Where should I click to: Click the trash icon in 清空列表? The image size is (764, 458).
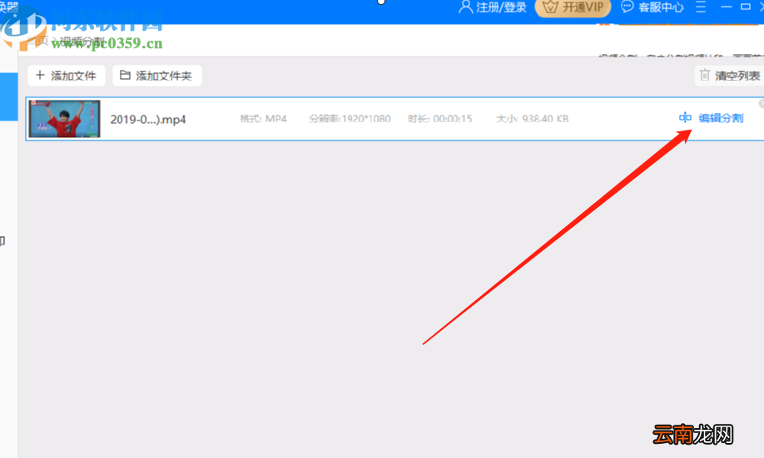(705, 75)
